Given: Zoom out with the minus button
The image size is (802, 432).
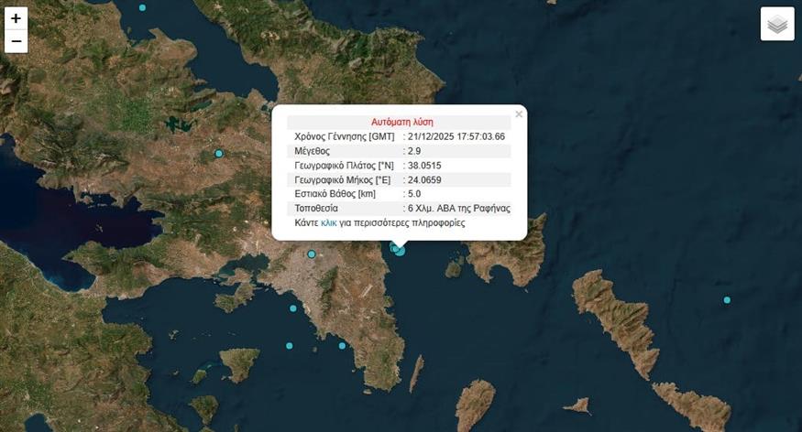Looking at the screenshot, I should pos(16,41).
